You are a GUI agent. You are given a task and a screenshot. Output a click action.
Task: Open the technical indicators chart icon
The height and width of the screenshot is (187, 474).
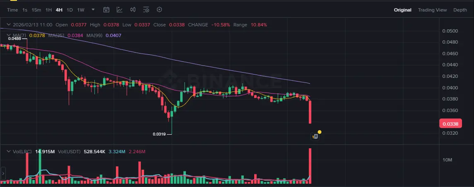pyautogui.click(x=120, y=9)
